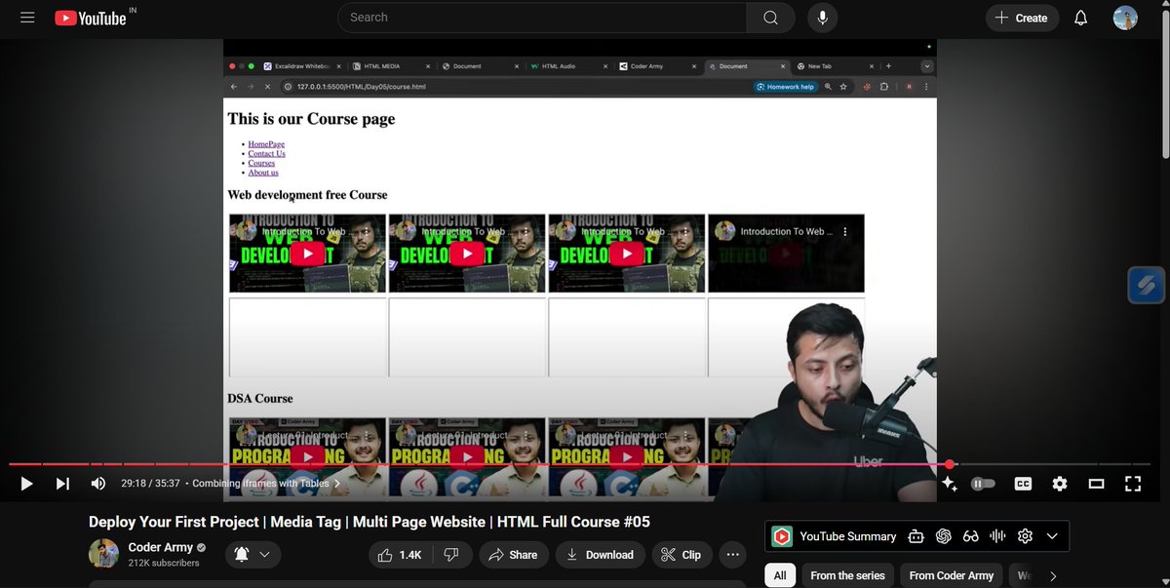Open Coder Army channel avatar

(103, 554)
